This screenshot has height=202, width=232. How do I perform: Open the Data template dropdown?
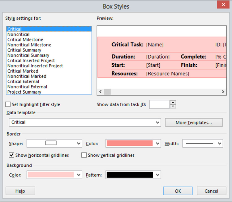click(85, 122)
